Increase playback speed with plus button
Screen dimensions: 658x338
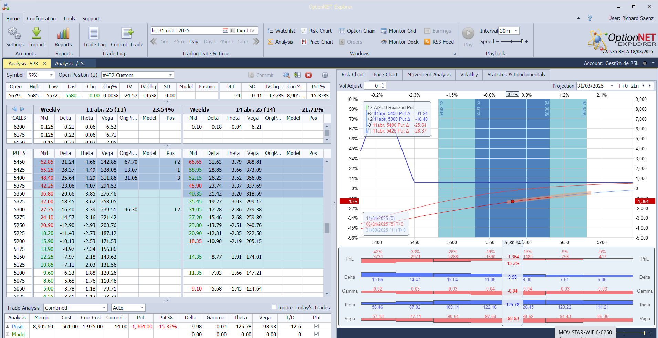pos(526,41)
